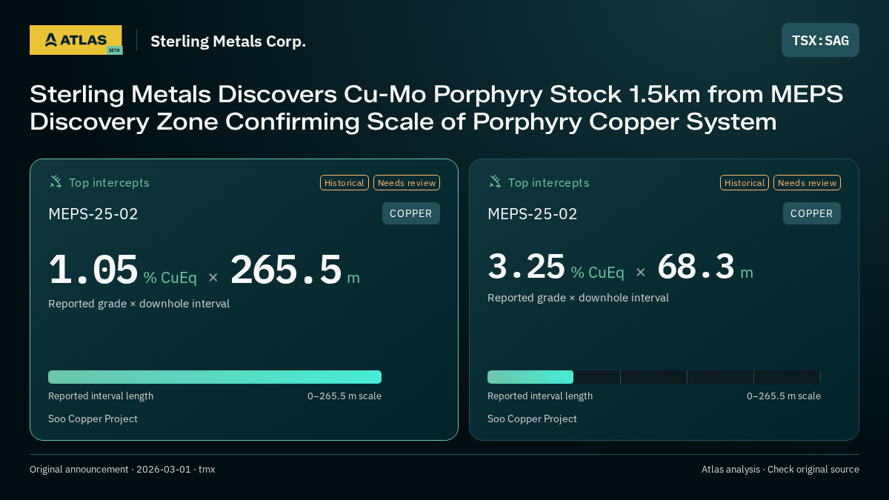The width and height of the screenshot is (889, 500).
Task: Click MEPS-25-02 hole ID above the 1.05 % CuEq value
Action: [93, 214]
